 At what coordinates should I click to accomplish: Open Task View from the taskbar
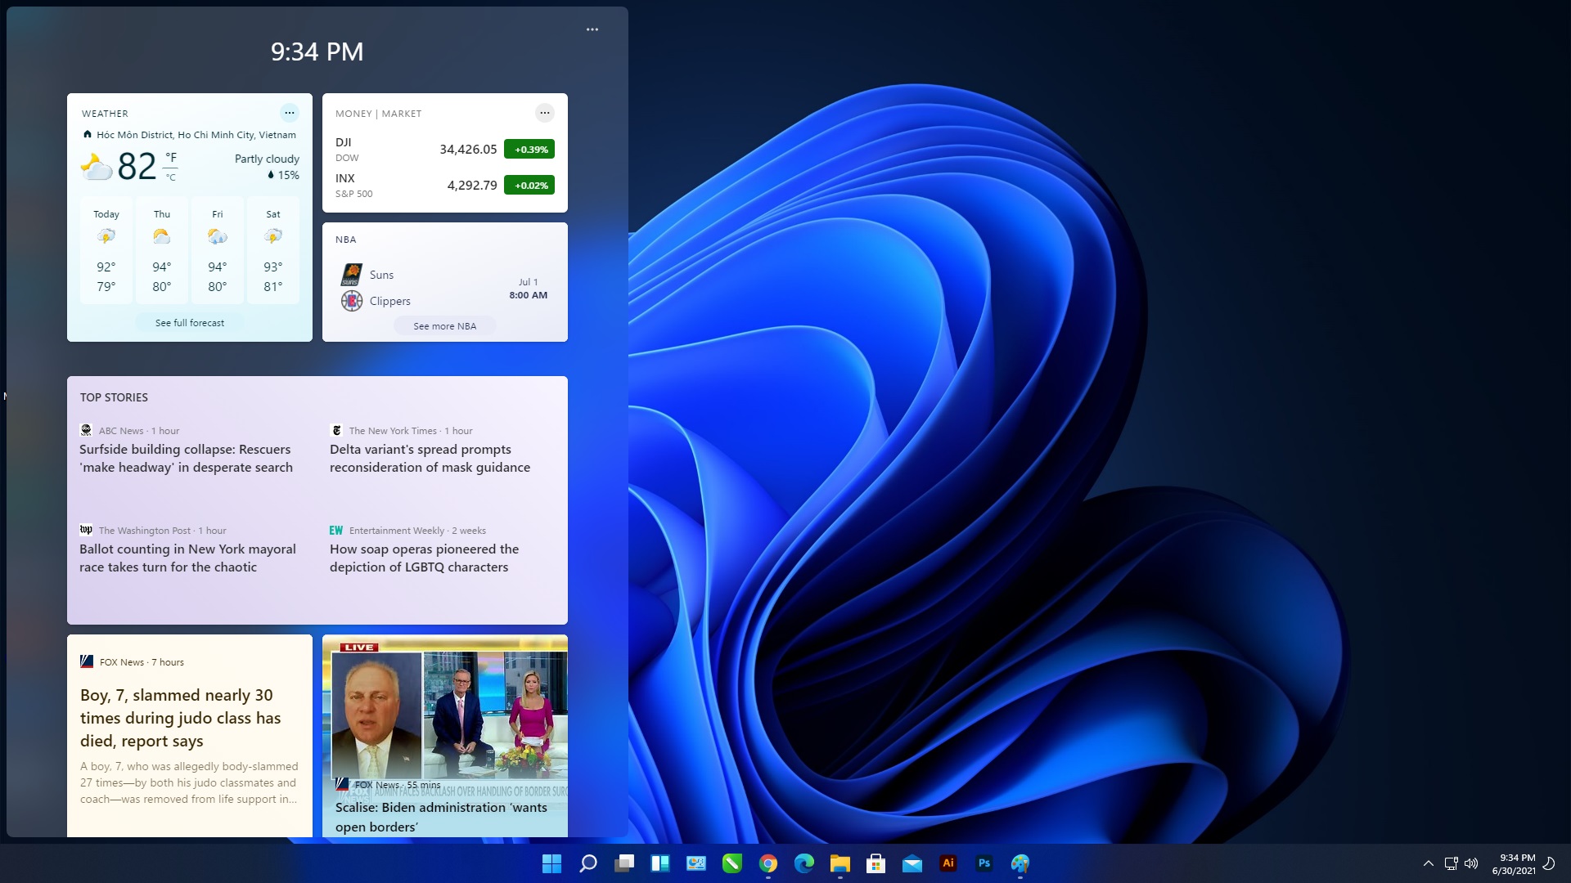(x=624, y=863)
